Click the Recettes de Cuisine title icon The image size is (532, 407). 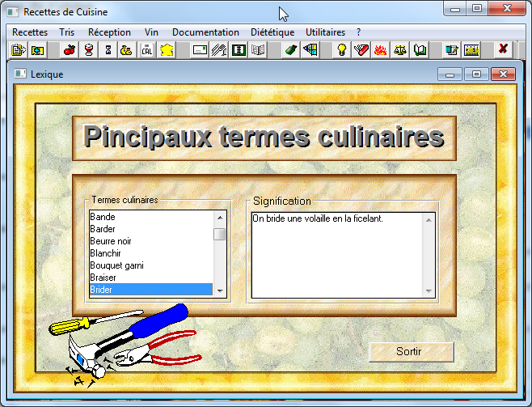coord(13,12)
